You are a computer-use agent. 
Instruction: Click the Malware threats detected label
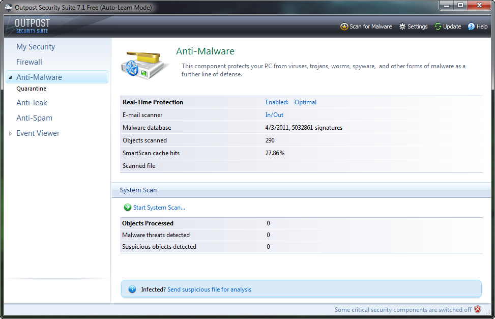point(156,235)
